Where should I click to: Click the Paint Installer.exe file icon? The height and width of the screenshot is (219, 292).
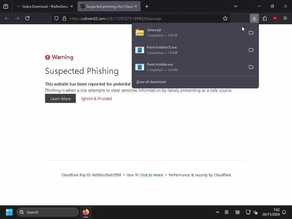pos(140,67)
